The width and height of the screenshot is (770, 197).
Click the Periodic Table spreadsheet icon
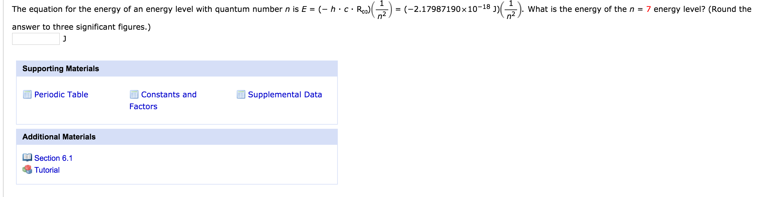(27, 94)
